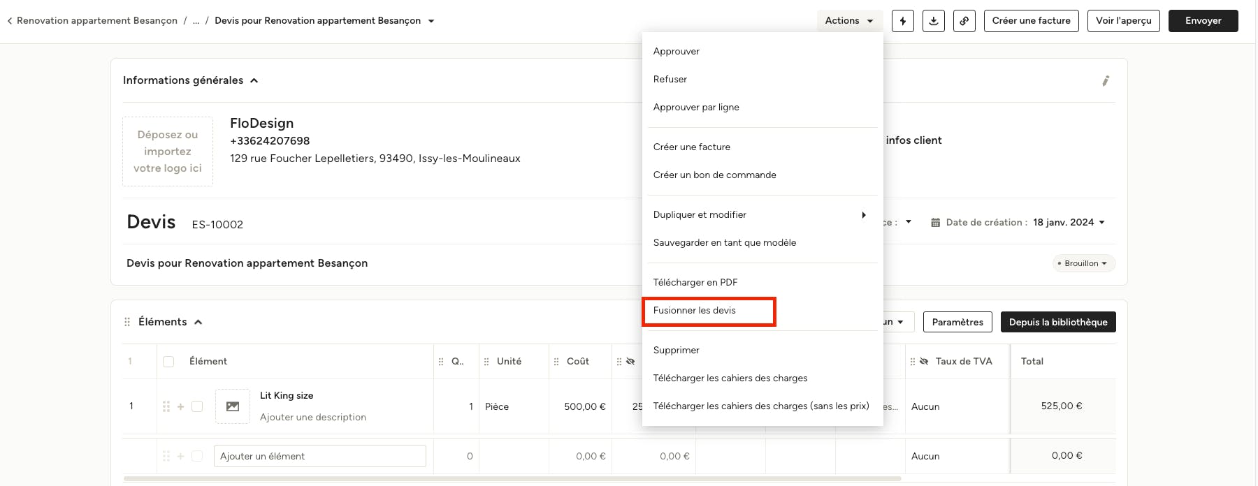Click the Envoyer button
The height and width of the screenshot is (486, 1258).
click(1203, 21)
